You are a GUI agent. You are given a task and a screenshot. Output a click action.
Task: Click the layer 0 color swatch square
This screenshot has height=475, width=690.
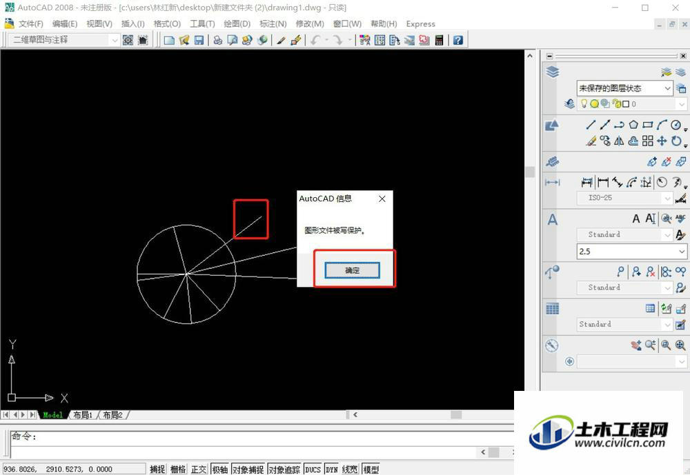click(x=626, y=104)
